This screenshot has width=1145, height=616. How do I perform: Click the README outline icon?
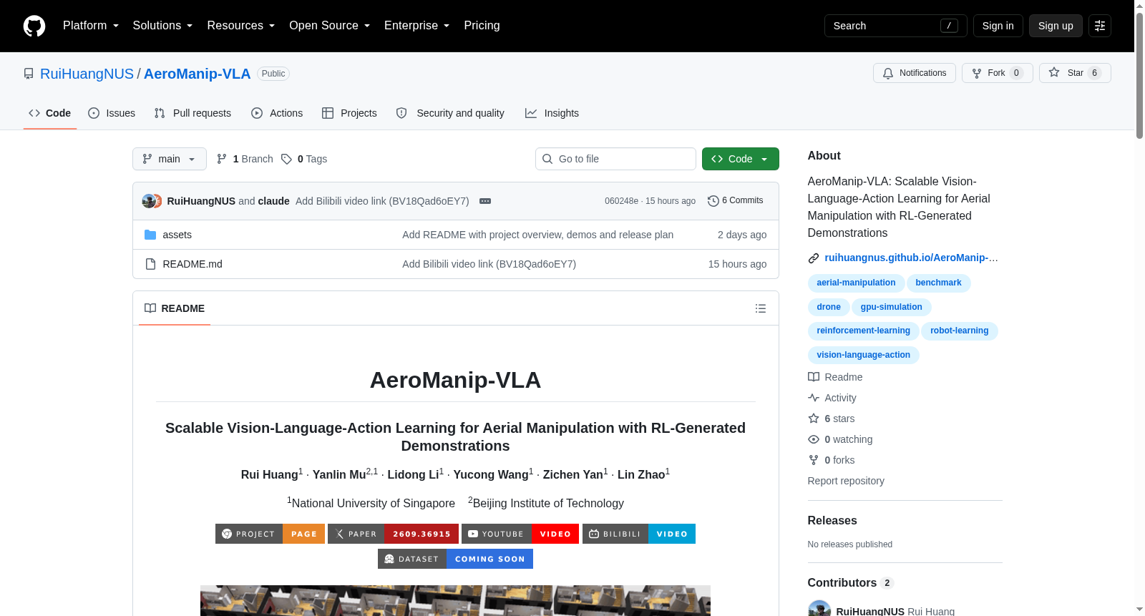pos(760,308)
